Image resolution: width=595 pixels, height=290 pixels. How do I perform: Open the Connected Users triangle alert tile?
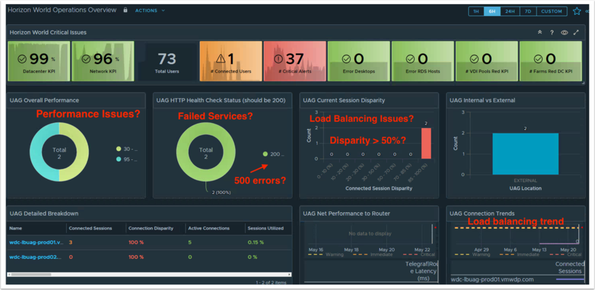pyautogui.click(x=230, y=61)
